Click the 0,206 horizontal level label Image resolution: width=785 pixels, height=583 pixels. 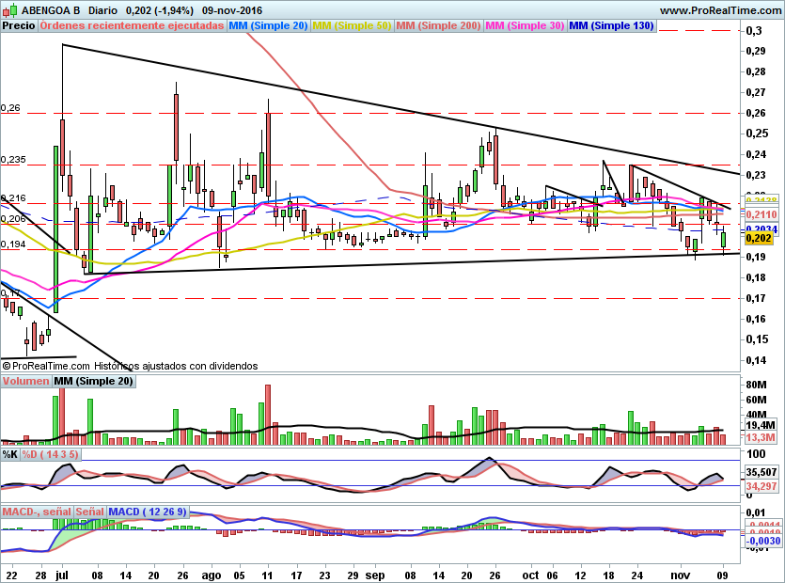tap(13, 218)
